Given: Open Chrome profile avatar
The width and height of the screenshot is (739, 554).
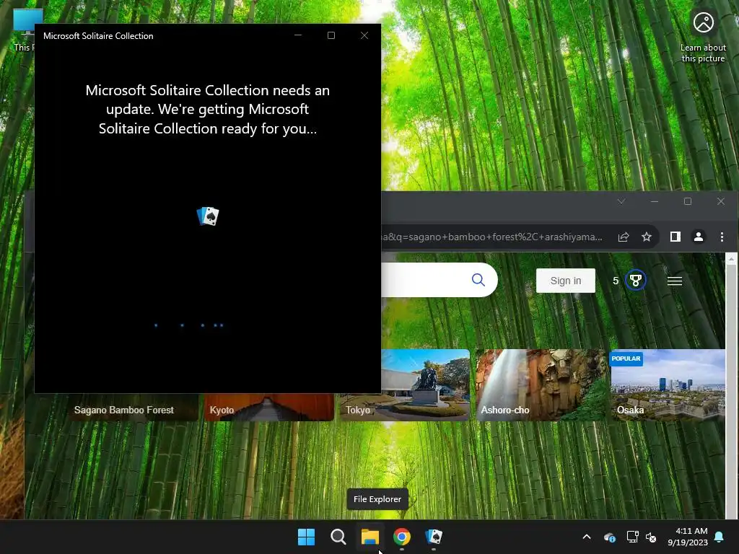Looking at the screenshot, I should pyautogui.click(x=699, y=237).
